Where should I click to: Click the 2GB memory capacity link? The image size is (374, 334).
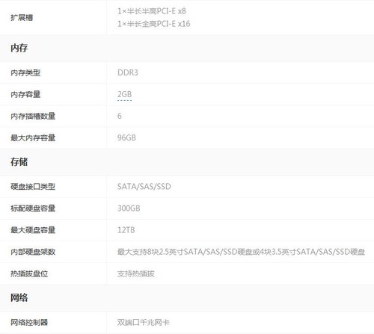click(x=124, y=94)
